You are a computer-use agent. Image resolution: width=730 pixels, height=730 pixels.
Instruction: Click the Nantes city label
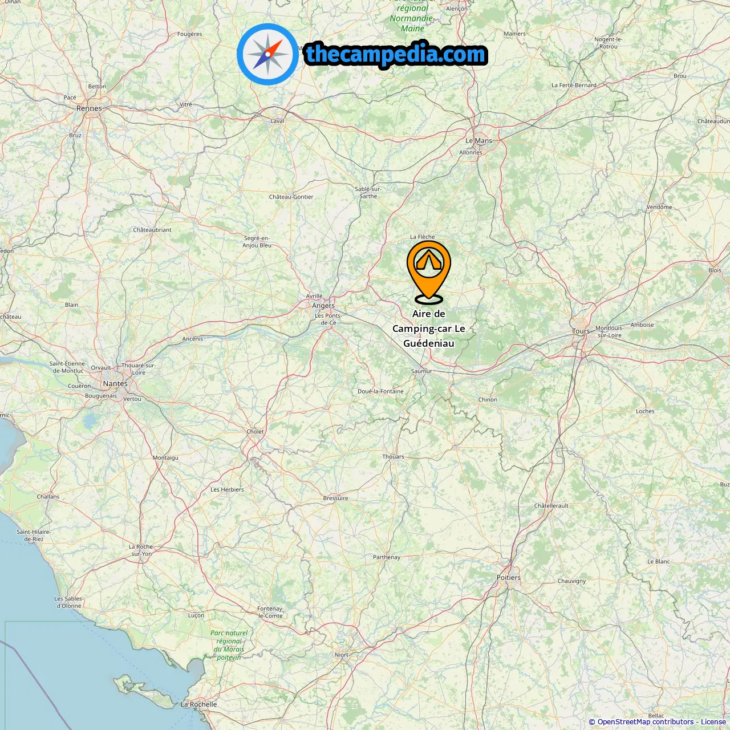[x=115, y=384]
